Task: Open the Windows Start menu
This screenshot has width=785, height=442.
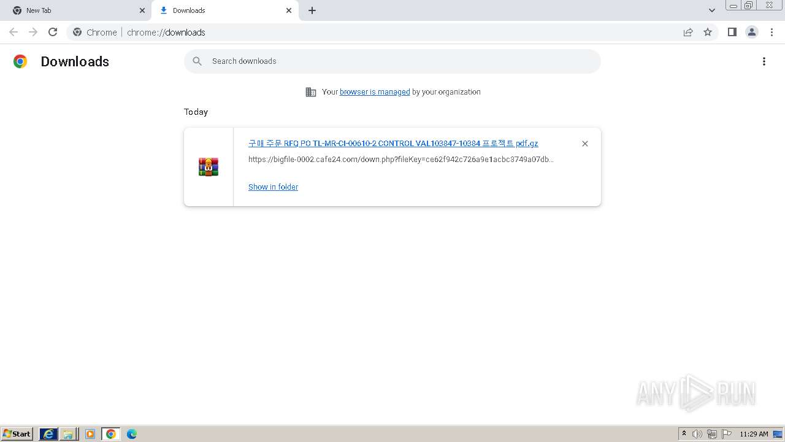Action: (17, 434)
